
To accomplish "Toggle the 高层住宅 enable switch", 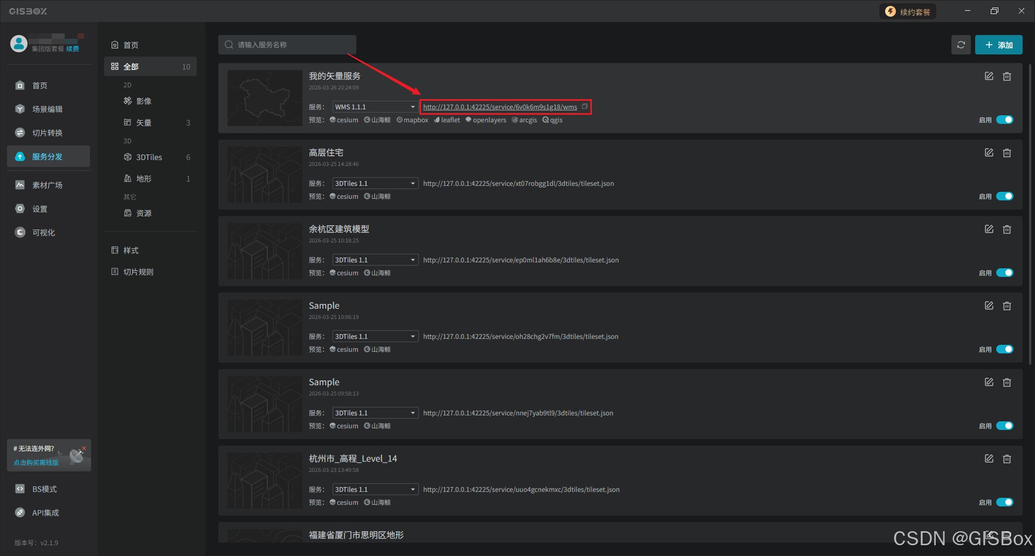I will (x=1004, y=196).
